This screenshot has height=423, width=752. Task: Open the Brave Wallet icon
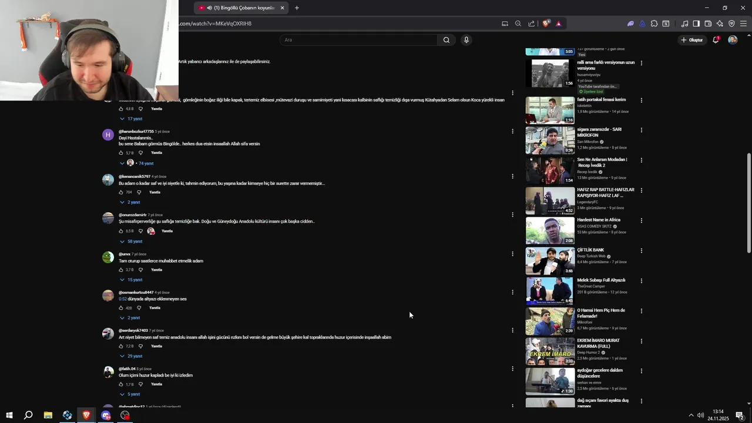708,23
